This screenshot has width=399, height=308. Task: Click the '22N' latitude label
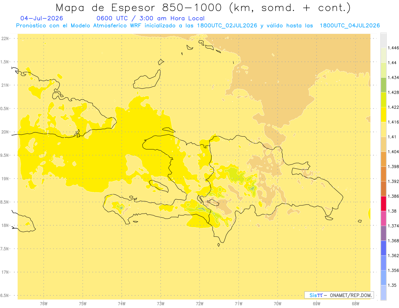[5, 39]
